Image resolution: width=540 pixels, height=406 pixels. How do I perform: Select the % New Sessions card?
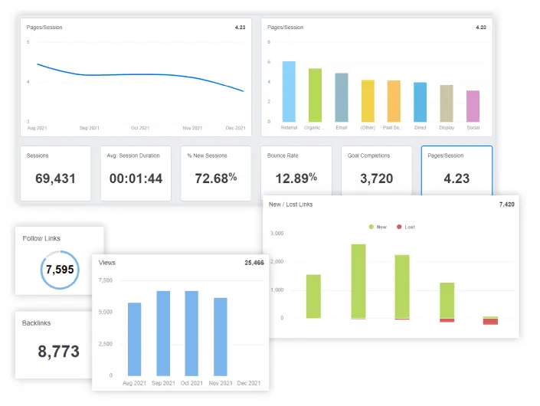click(216, 174)
